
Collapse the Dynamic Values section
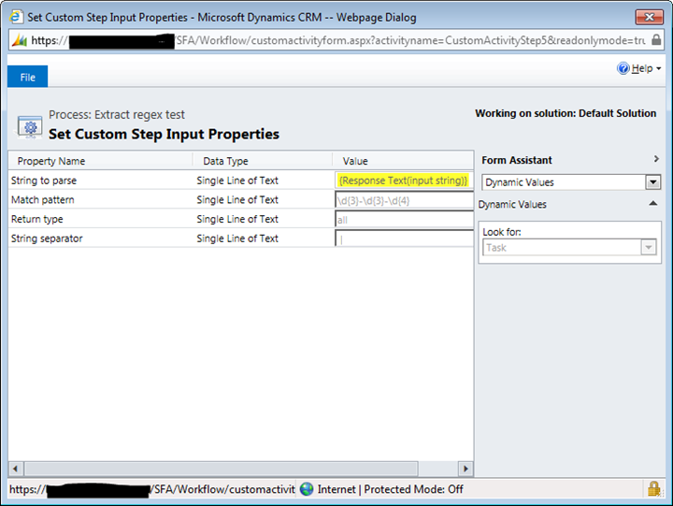(x=652, y=203)
